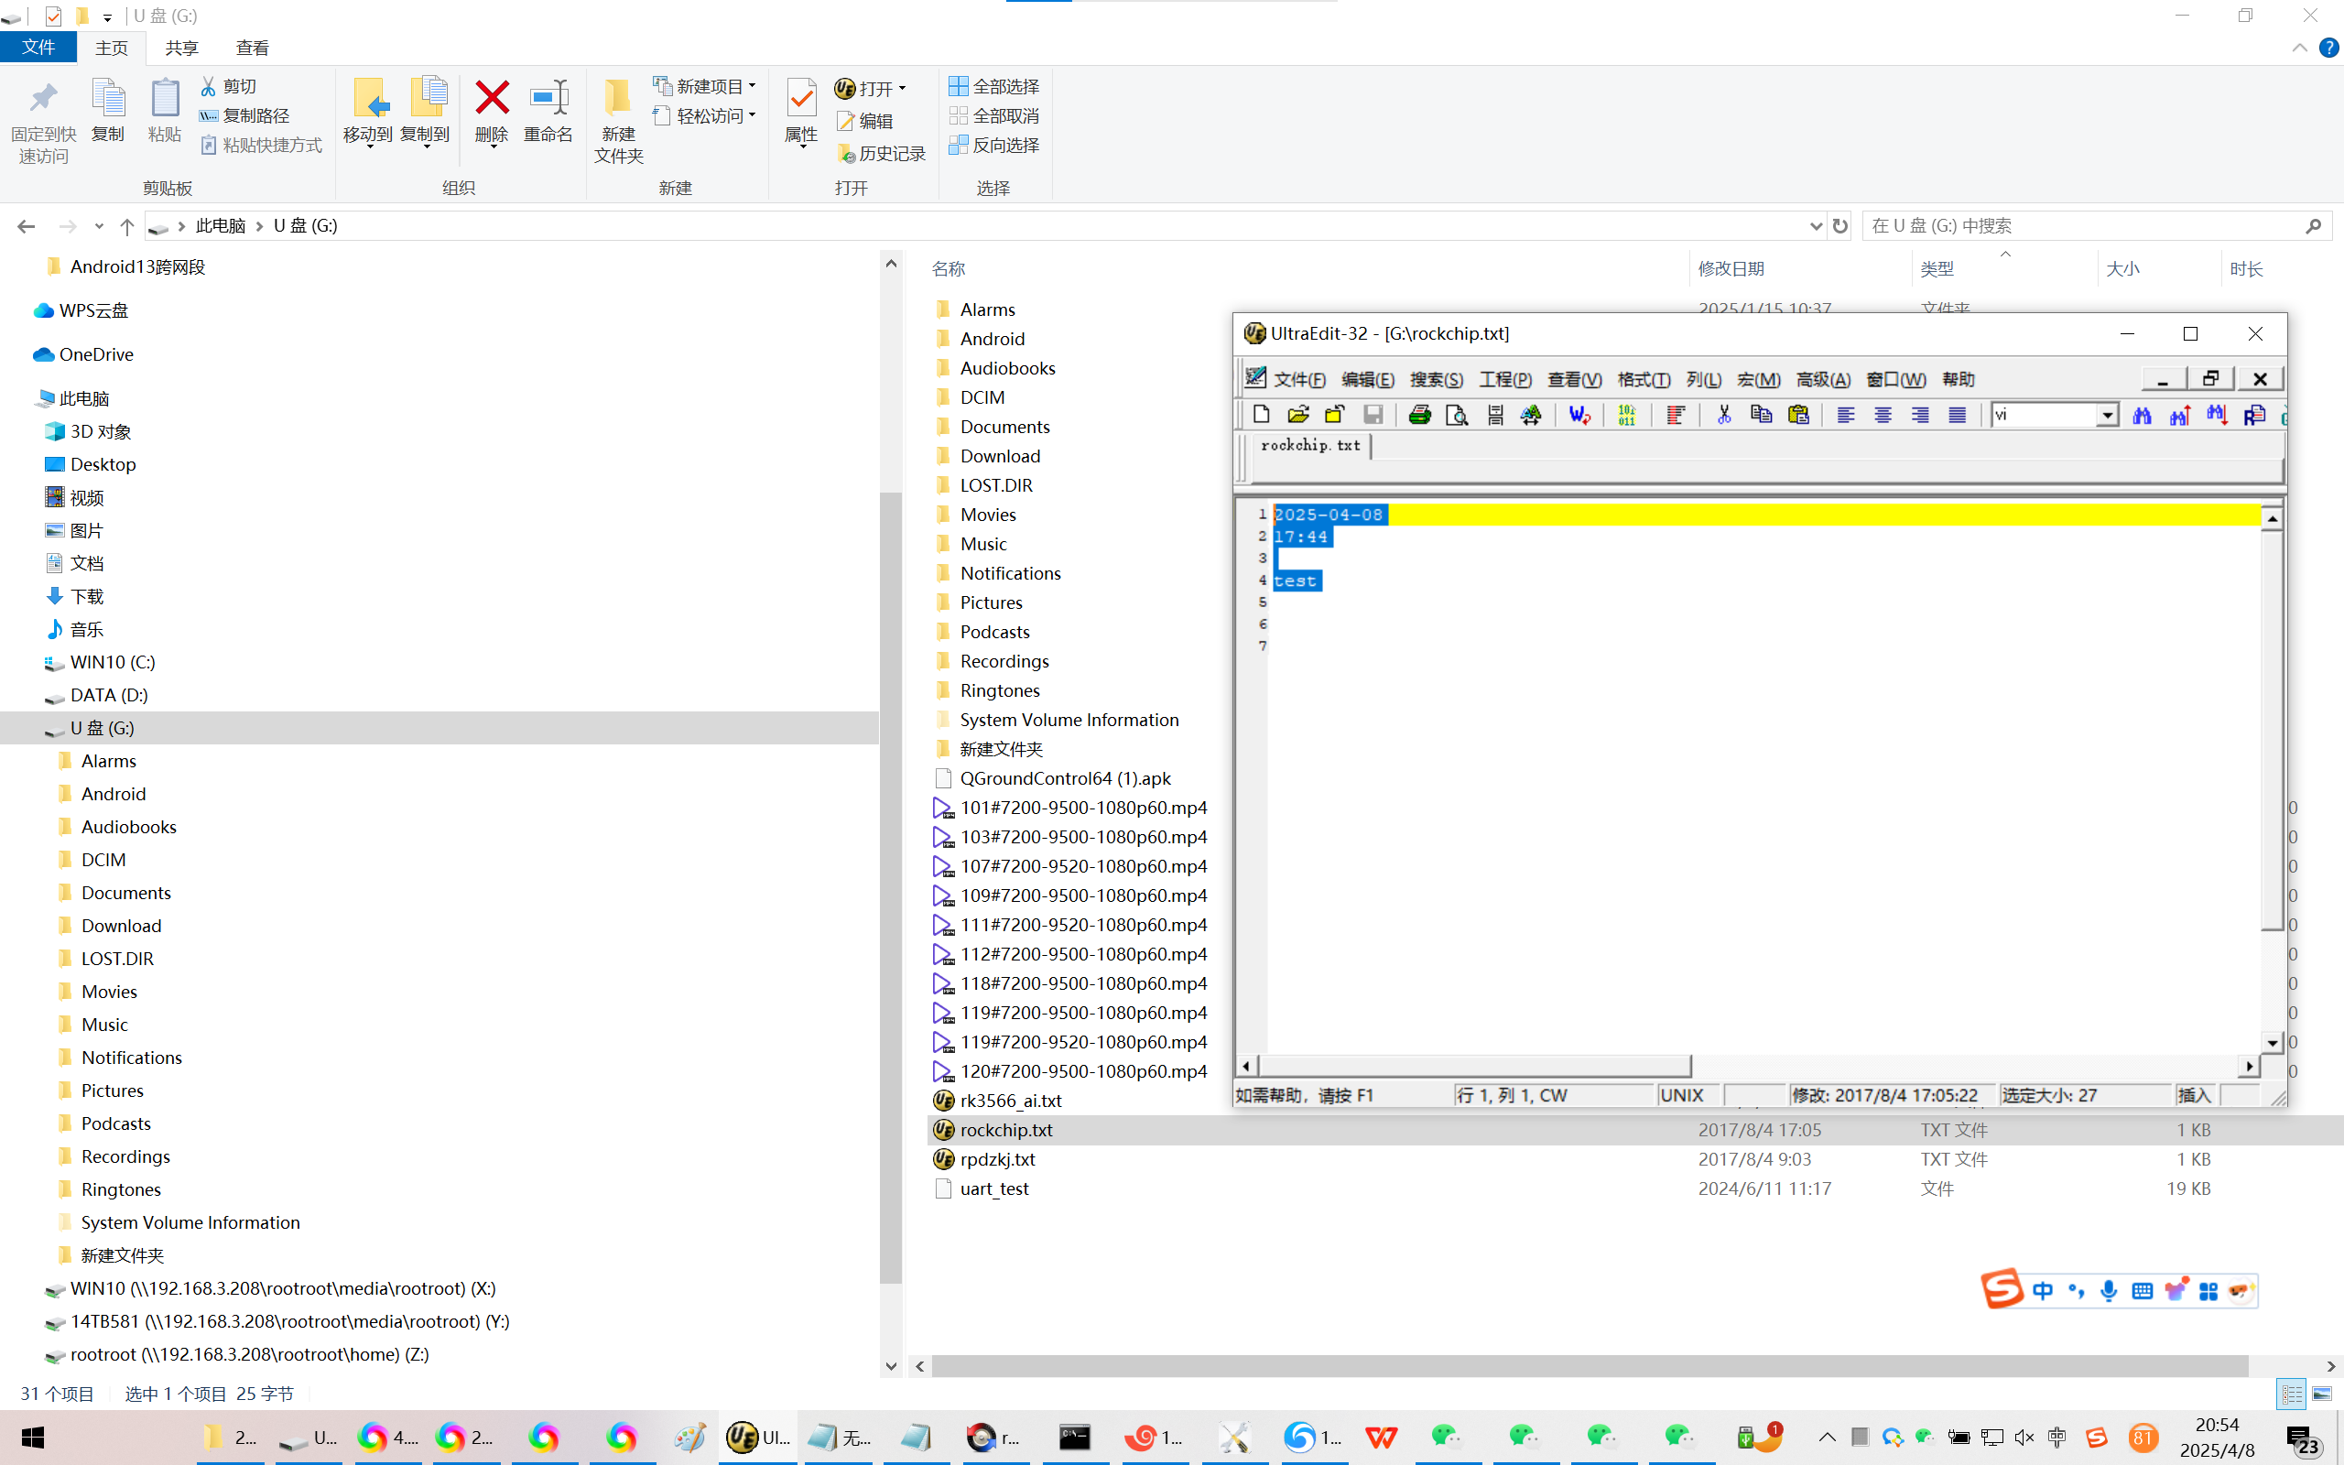
Task: Click the open file folder icon
Action: [1298, 416]
